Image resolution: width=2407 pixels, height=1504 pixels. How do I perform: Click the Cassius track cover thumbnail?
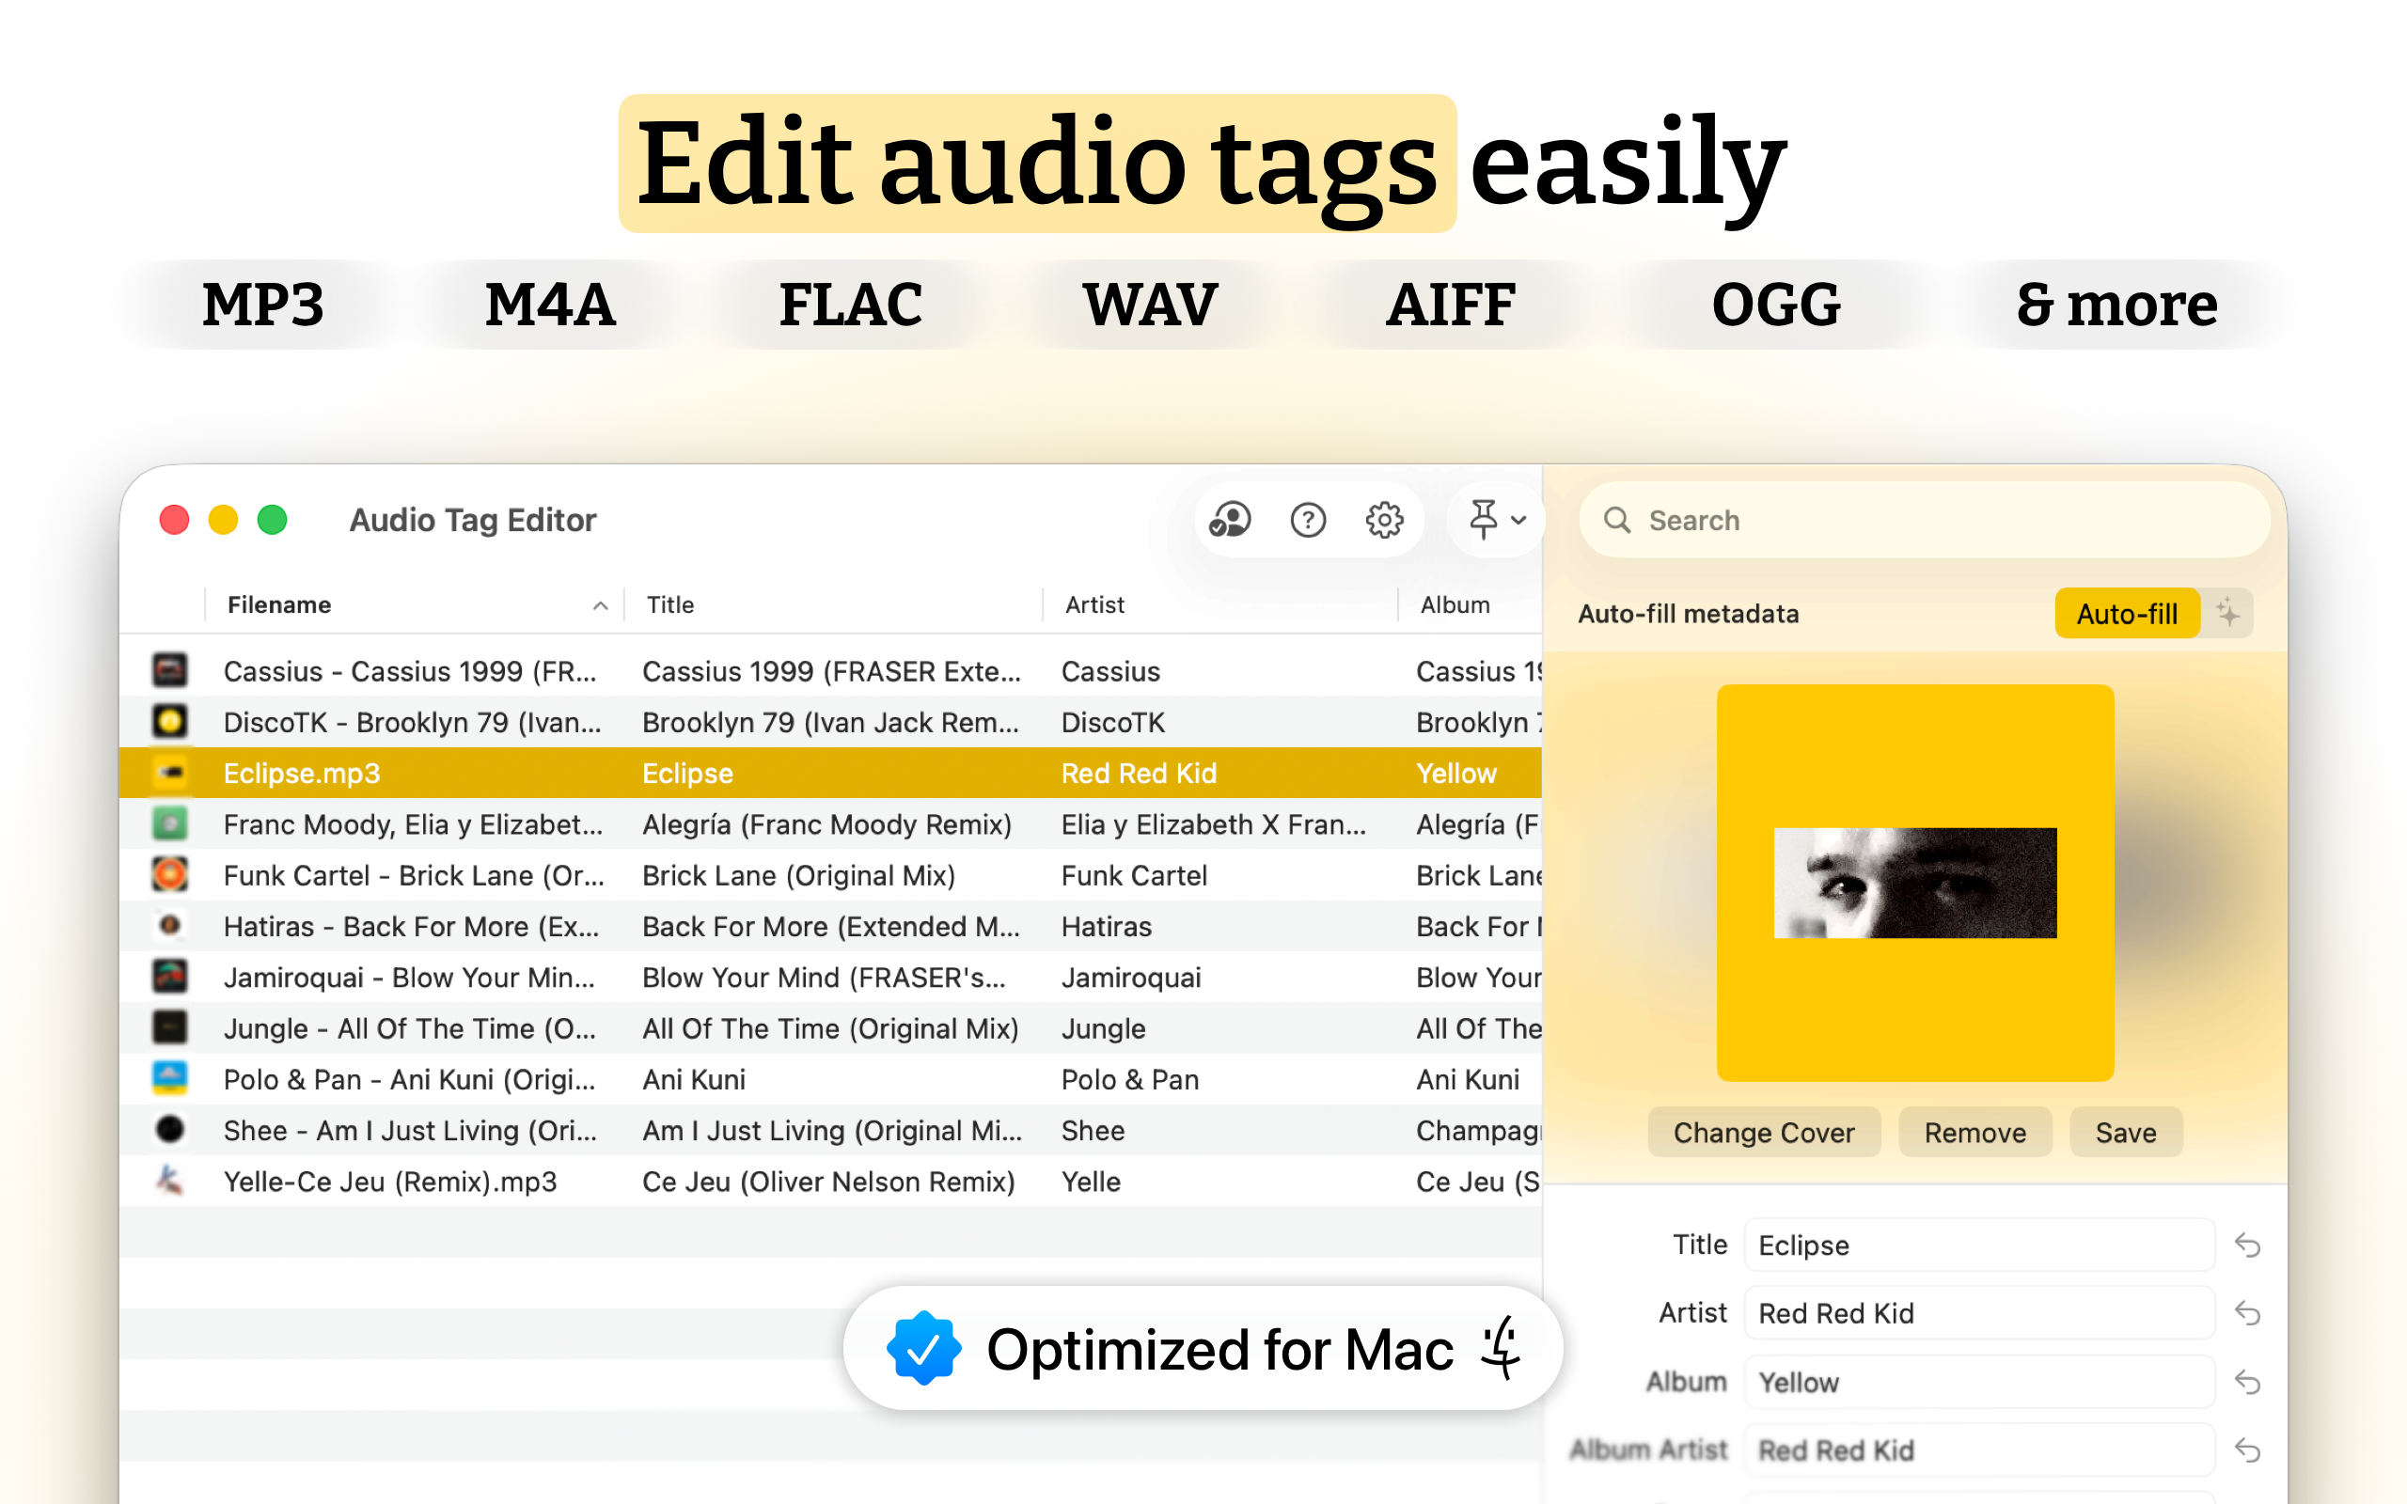(170, 670)
